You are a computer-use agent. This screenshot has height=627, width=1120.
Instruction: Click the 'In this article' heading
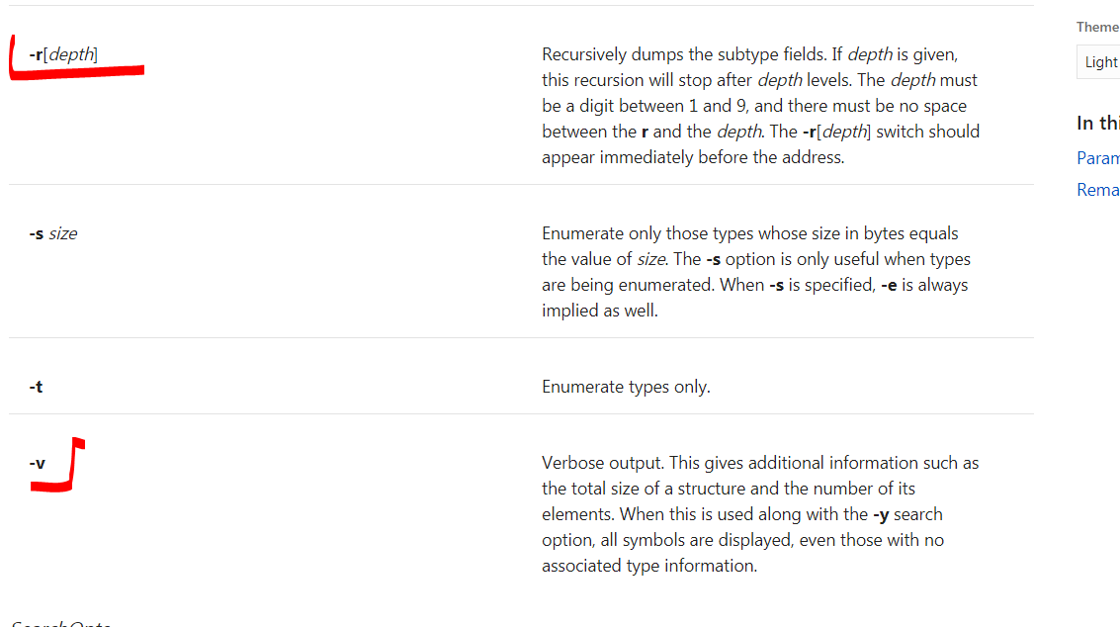coord(1097,124)
